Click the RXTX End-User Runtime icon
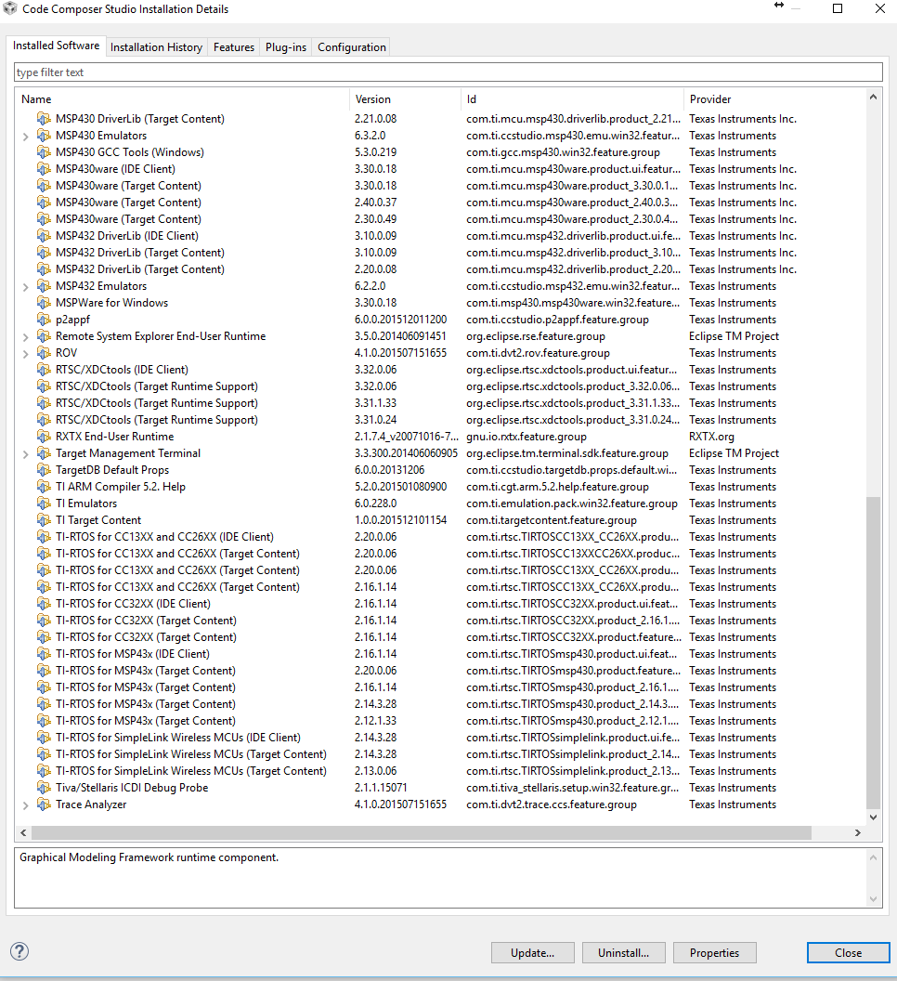 point(44,437)
